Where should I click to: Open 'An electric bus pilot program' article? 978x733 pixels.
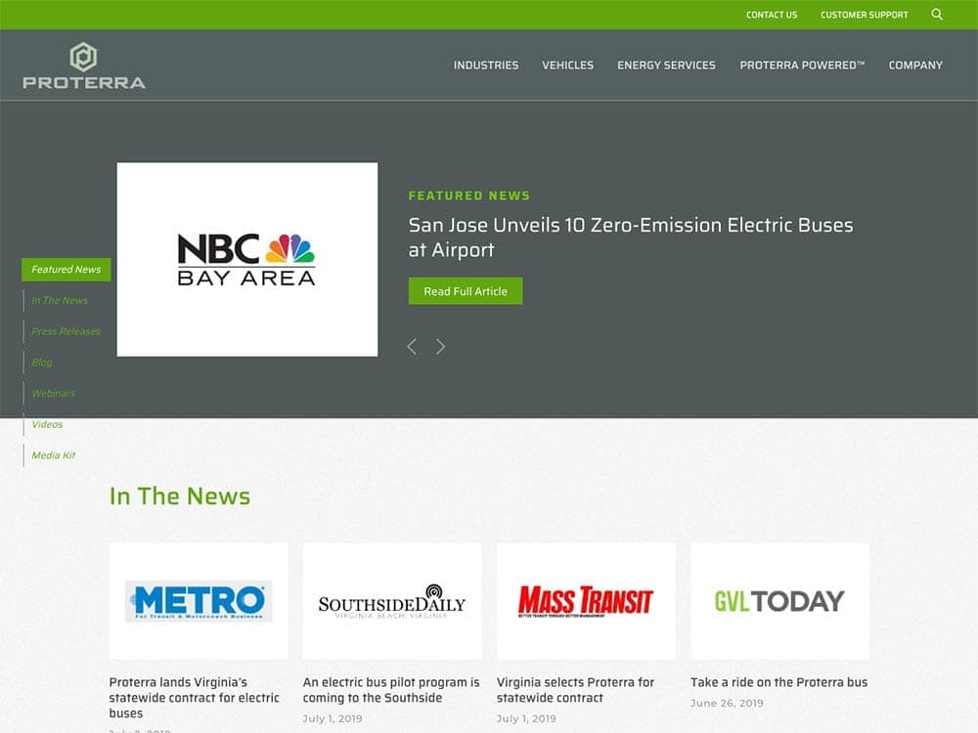point(391,690)
